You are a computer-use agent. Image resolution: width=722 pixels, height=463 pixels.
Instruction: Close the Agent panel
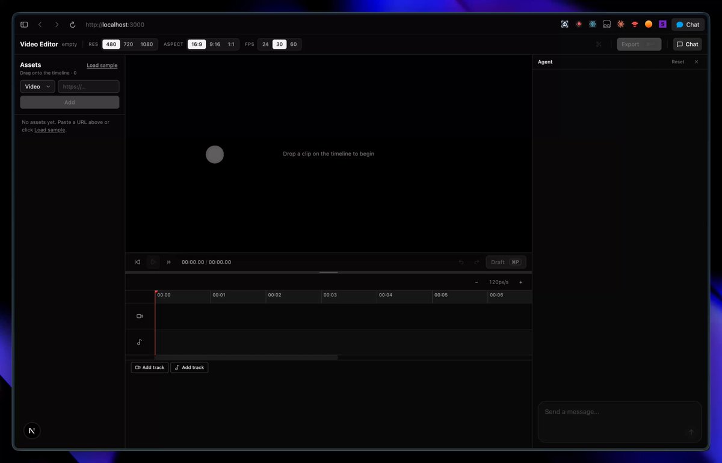[697, 62]
